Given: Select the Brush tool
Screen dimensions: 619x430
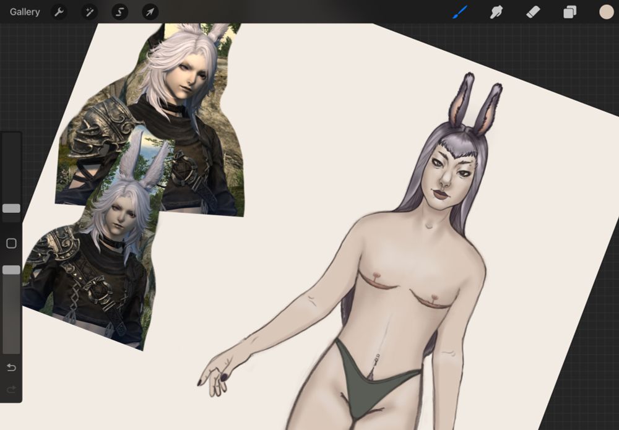Looking at the screenshot, I should click(460, 12).
